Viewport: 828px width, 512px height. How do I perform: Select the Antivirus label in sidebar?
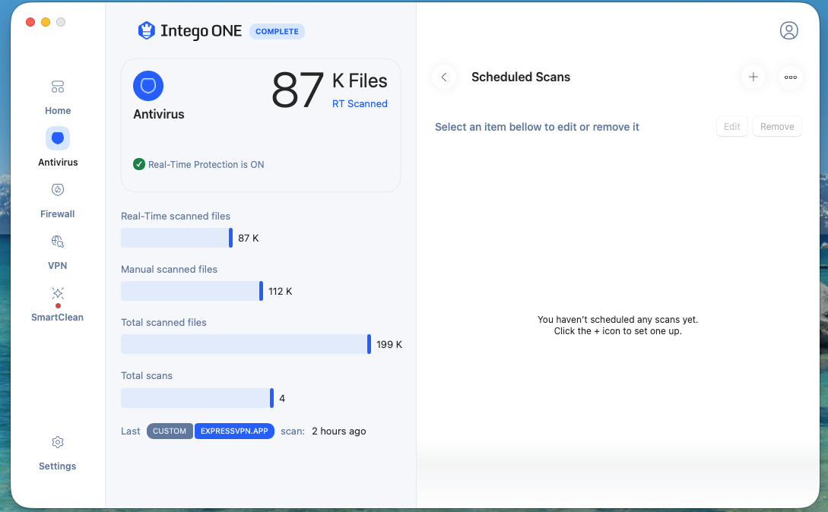(x=58, y=162)
